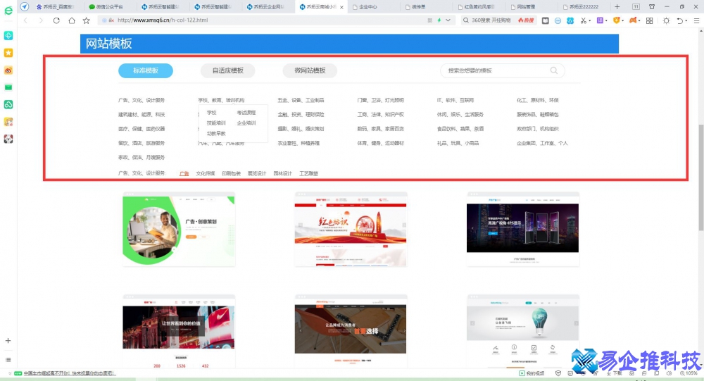Choose 企业培训 in the popup submenu

[x=246, y=123]
